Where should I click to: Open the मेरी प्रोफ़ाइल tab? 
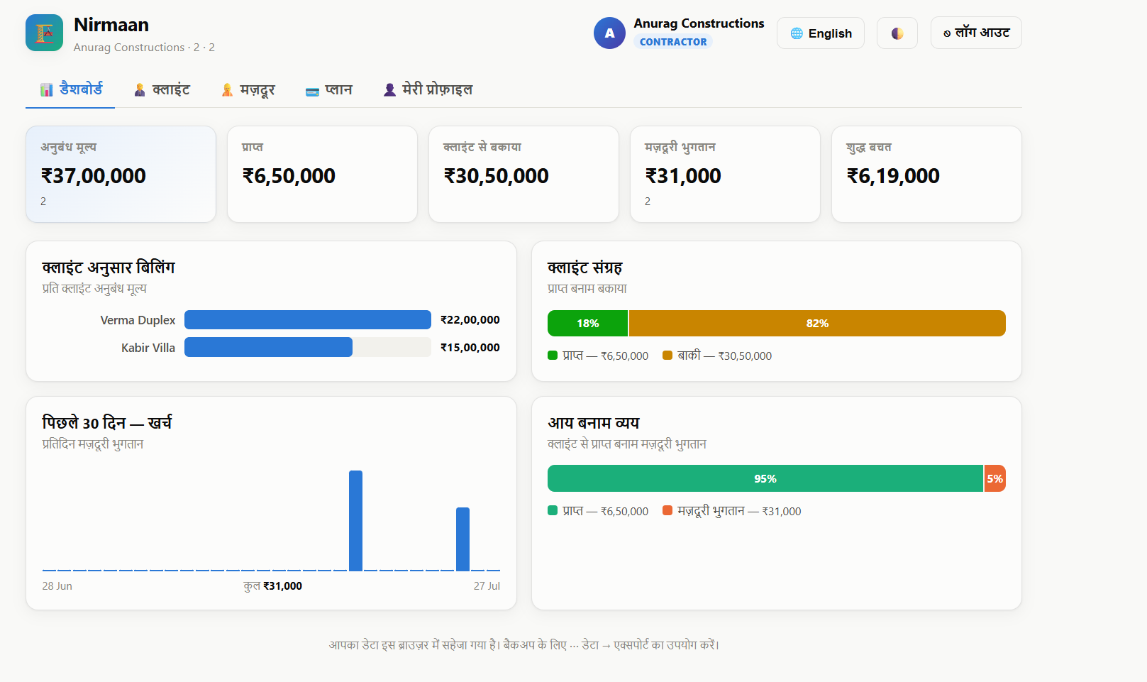coord(428,89)
